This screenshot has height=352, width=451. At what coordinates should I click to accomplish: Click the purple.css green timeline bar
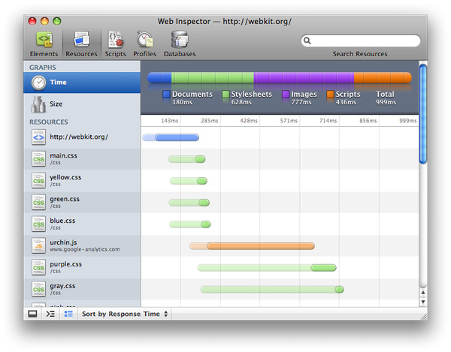coord(267,268)
